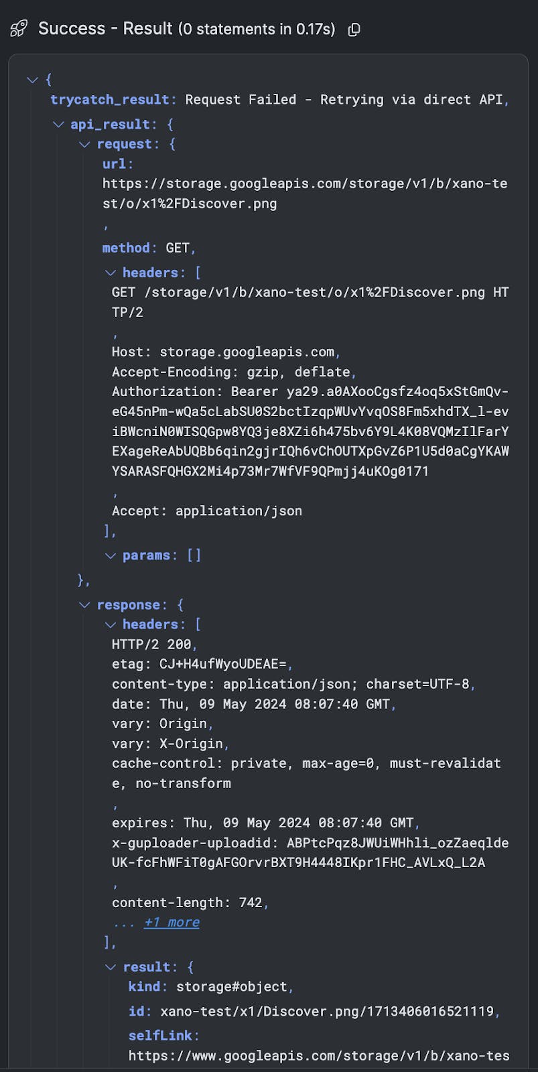Click the rocket icon beside Success
Image resolution: width=538 pixels, height=1072 pixels.
(x=19, y=29)
